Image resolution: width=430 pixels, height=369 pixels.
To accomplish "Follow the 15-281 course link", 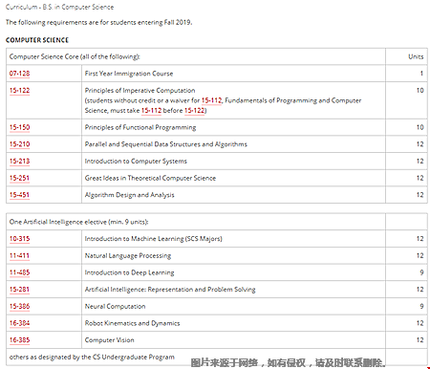I will [x=19, y=290].
